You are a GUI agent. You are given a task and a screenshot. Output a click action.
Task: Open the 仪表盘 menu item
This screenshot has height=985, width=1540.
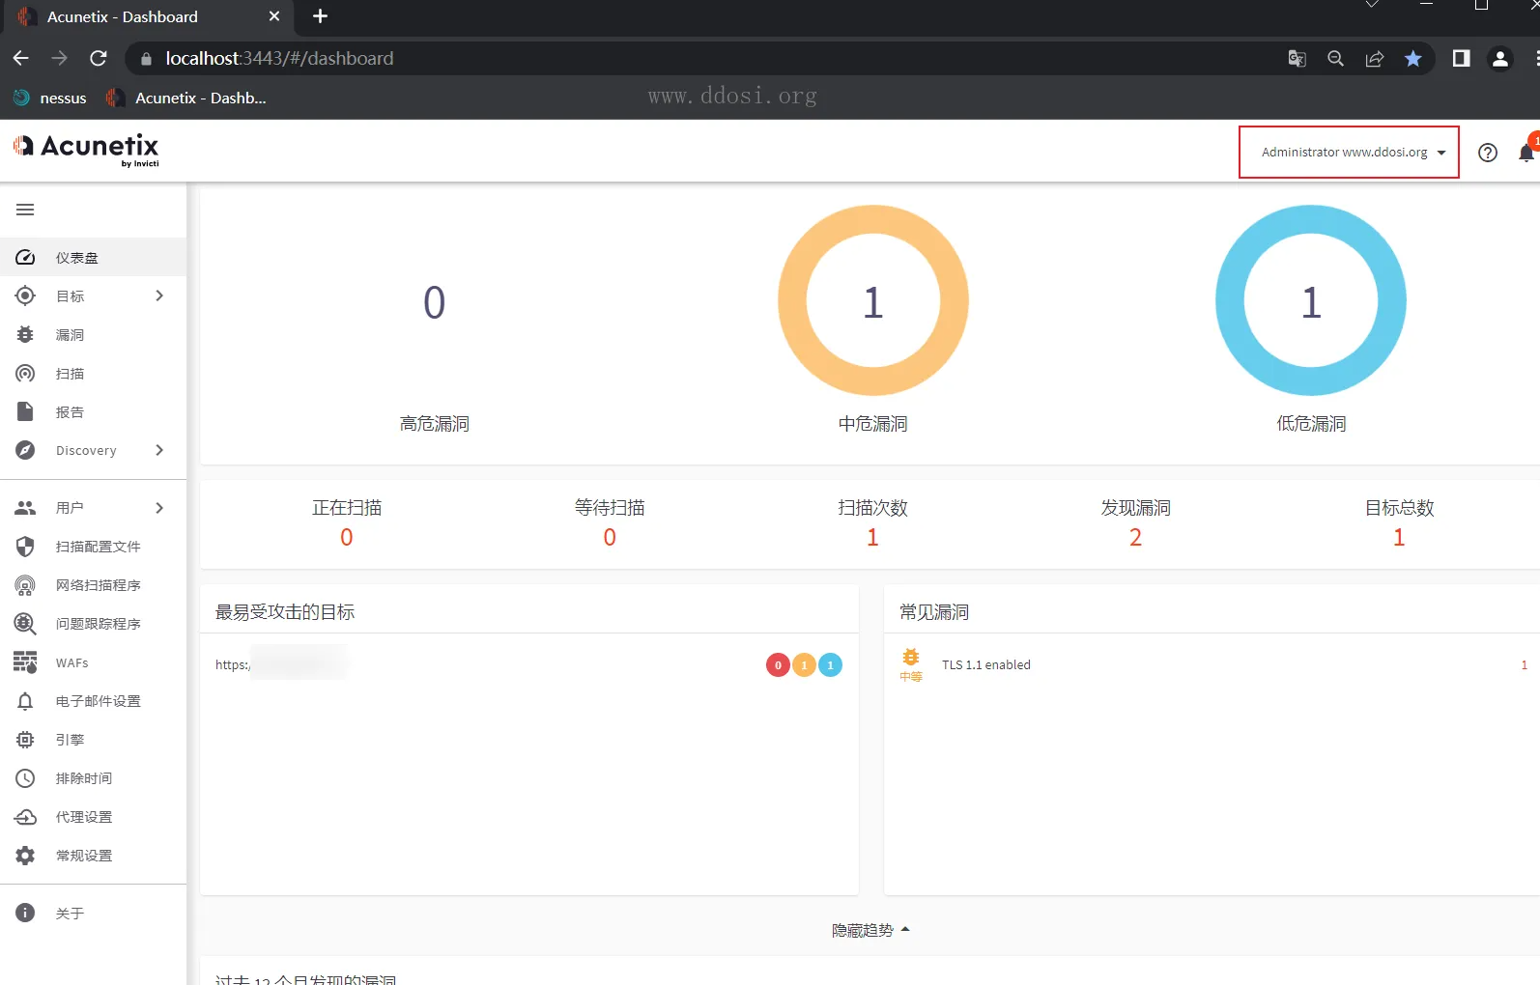click(x=93, y=258)
